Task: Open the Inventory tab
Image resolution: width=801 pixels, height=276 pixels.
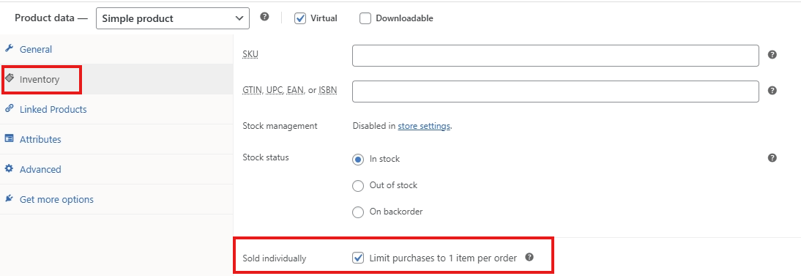Action: point(116,79)
